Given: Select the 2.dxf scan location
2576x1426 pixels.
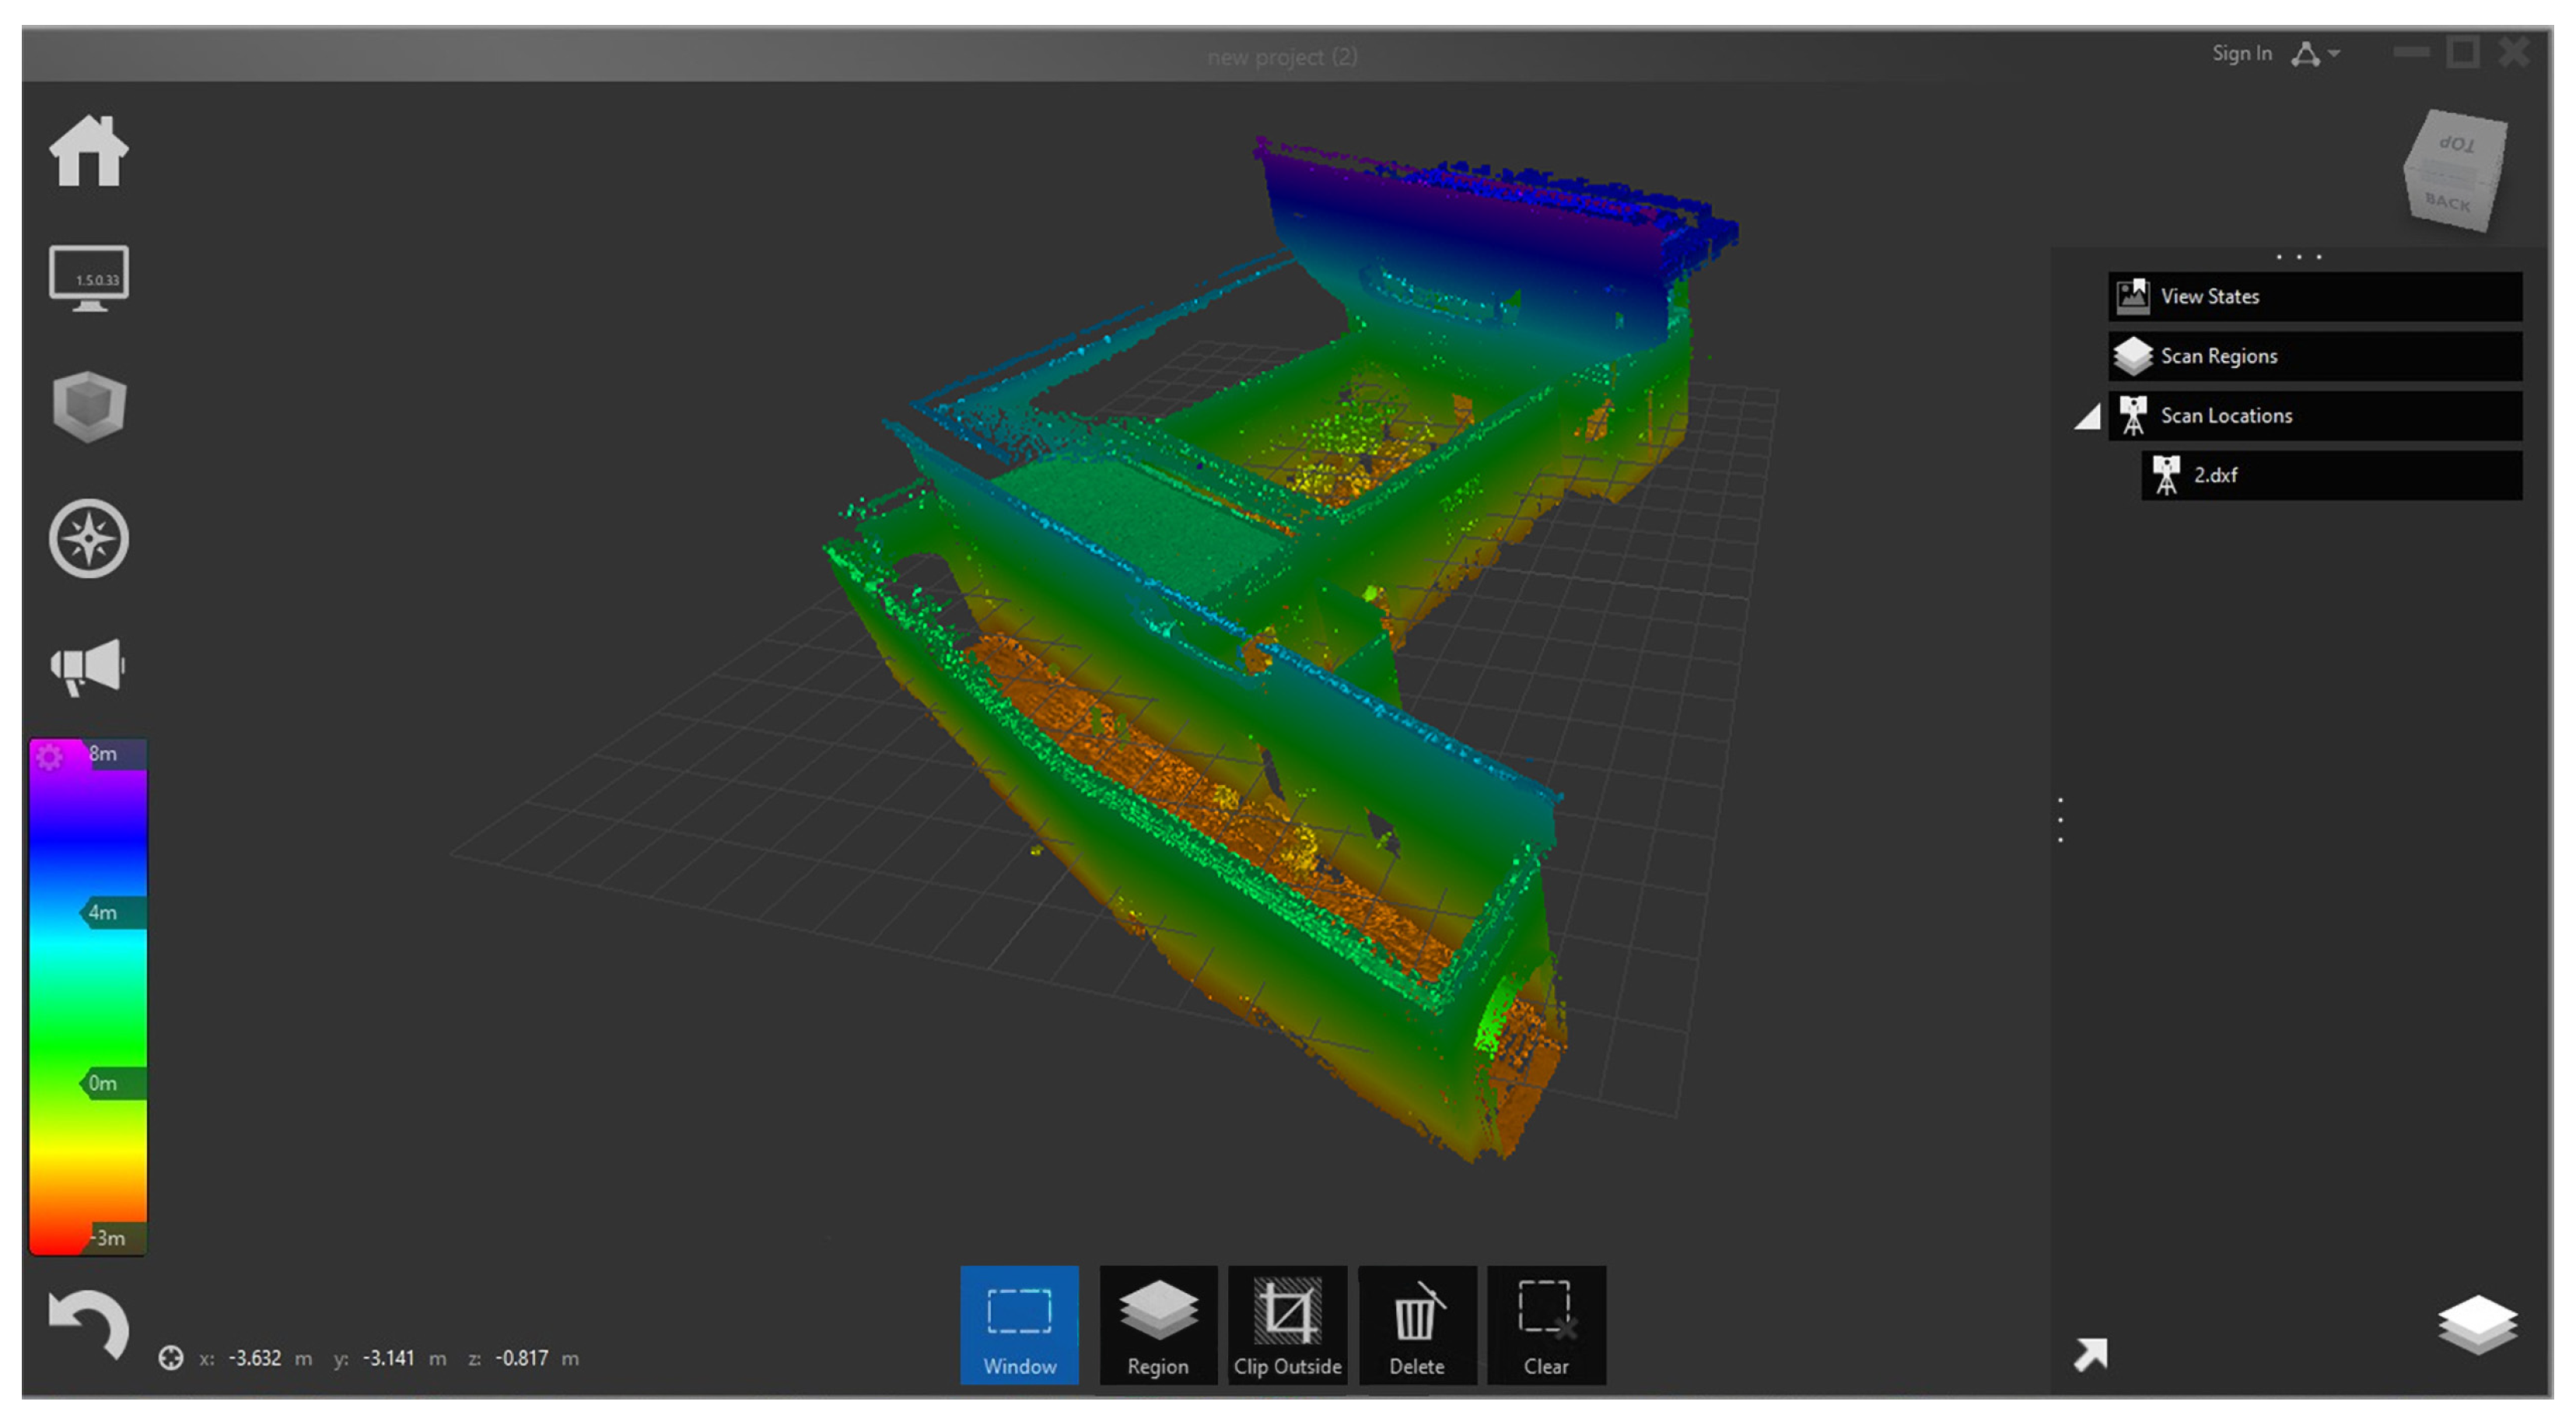Looking at the screenshot, I should click(x=2330, y=475).
